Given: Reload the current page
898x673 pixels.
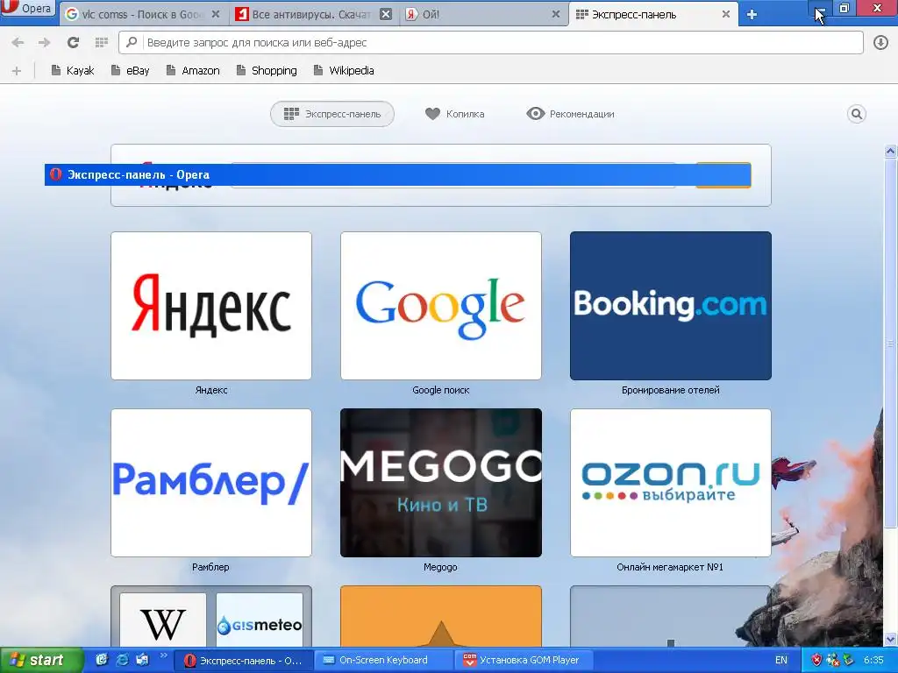Looking at the screenshot, I should [x=73, y=42].
